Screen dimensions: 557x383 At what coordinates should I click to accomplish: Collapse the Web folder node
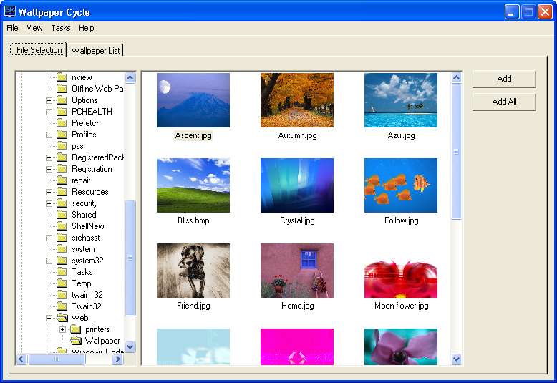click(x=49, y=318)
